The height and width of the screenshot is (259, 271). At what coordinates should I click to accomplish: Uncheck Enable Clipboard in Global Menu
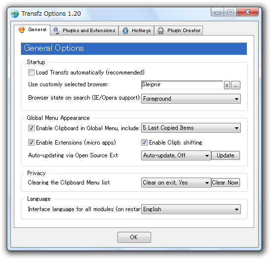31,128
